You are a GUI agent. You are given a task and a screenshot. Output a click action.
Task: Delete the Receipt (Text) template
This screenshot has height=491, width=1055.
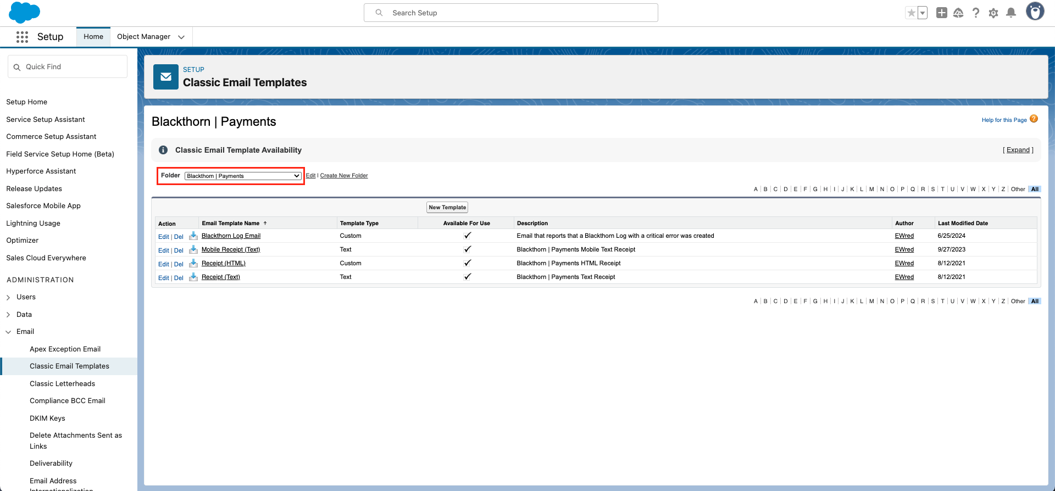pyautogui.click(x=179, y=278)
